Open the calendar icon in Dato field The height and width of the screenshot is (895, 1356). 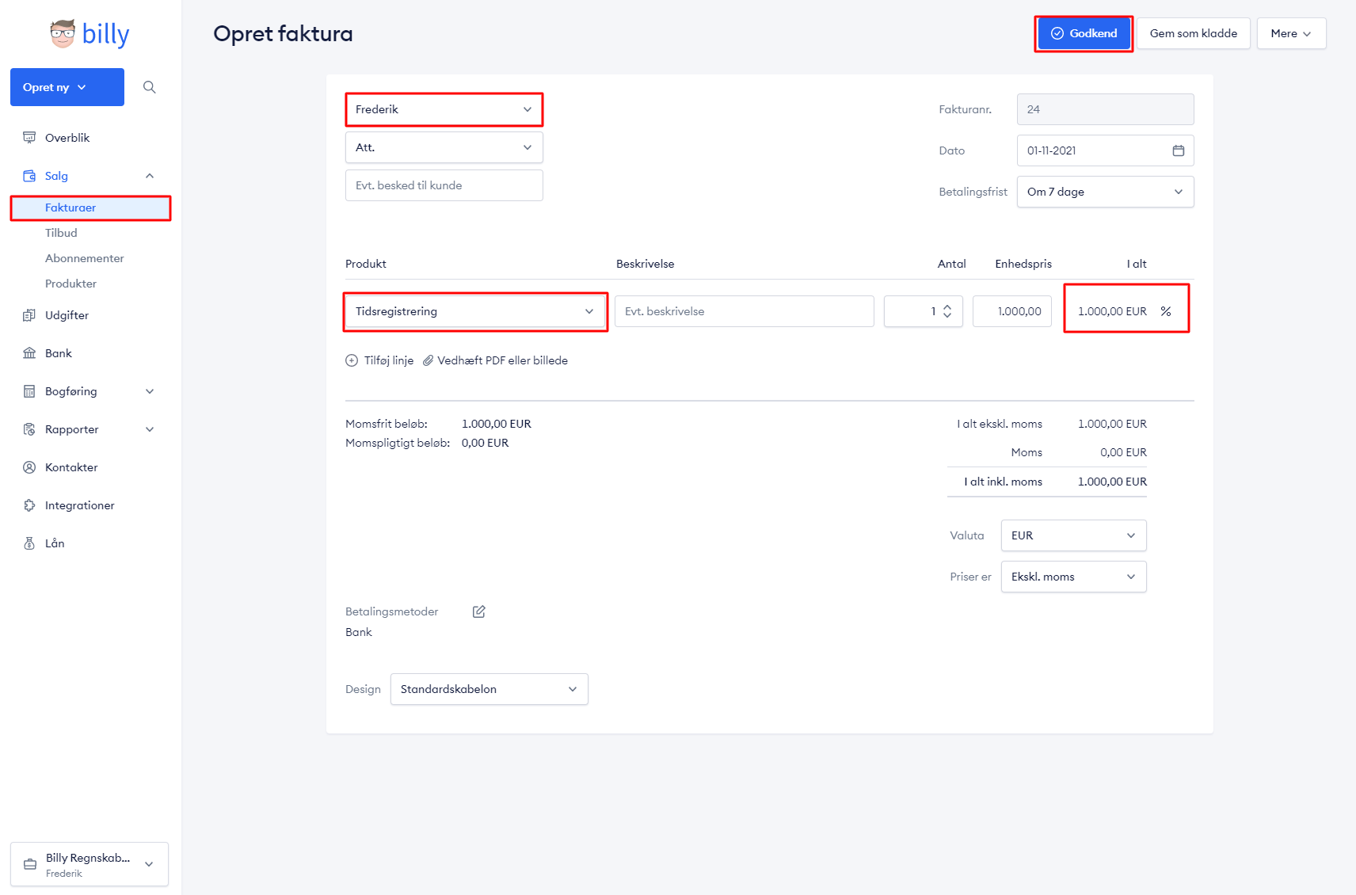coord(1179,150)
